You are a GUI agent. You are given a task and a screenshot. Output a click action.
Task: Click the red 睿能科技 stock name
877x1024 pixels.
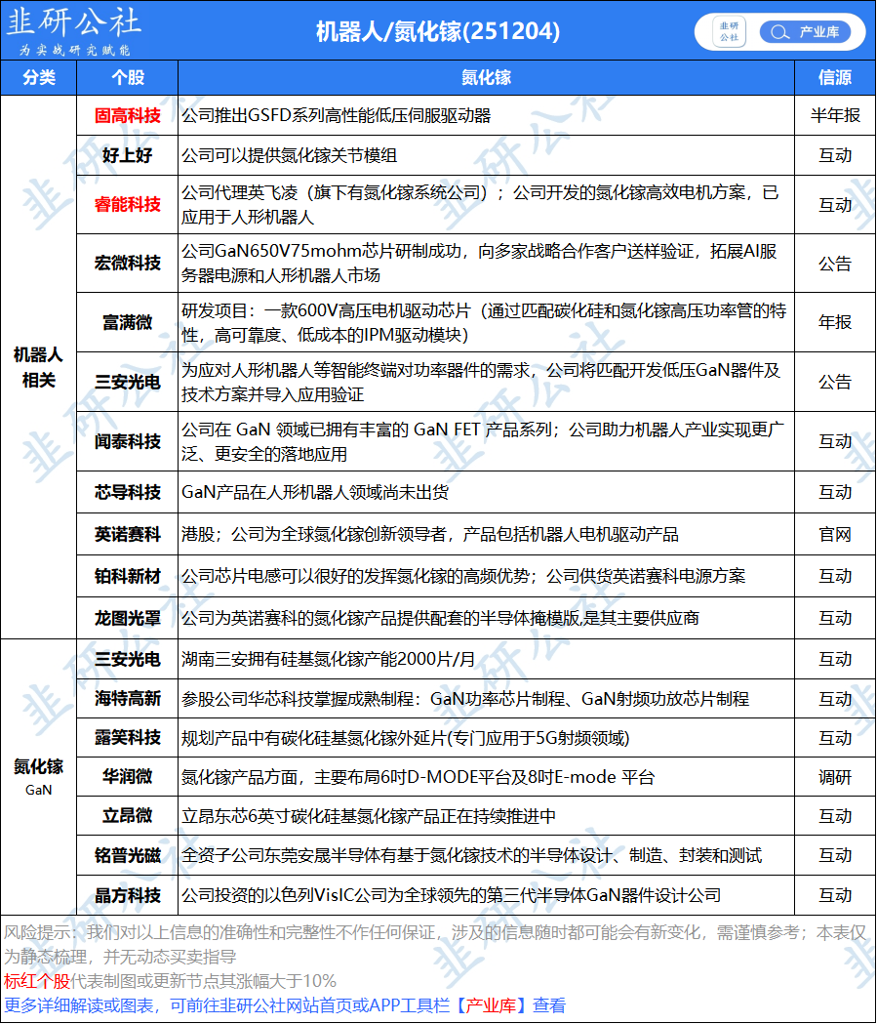click(x=127, y=204)
